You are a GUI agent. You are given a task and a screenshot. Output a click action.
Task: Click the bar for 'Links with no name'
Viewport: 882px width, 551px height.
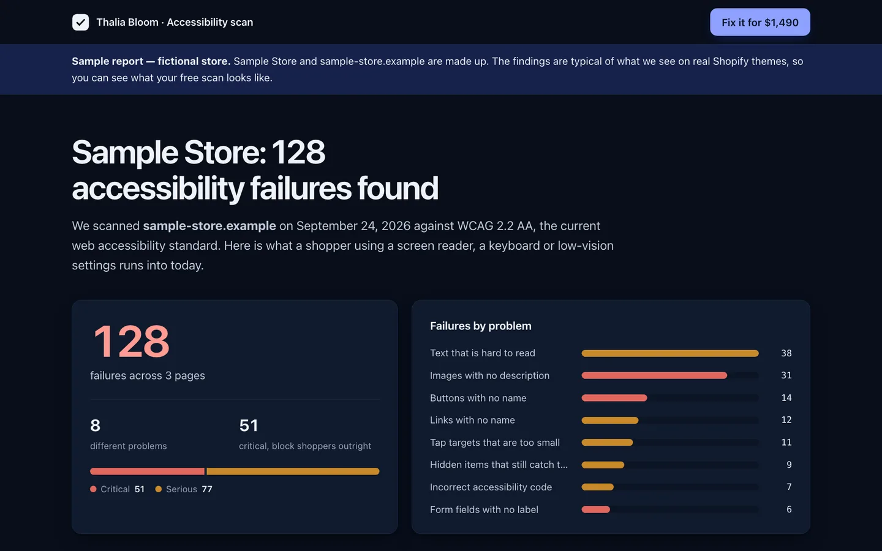point(610,420)
